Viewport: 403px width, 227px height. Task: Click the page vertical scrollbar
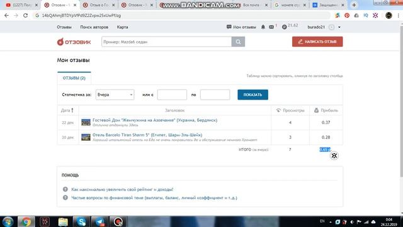[x=402, y=100]
